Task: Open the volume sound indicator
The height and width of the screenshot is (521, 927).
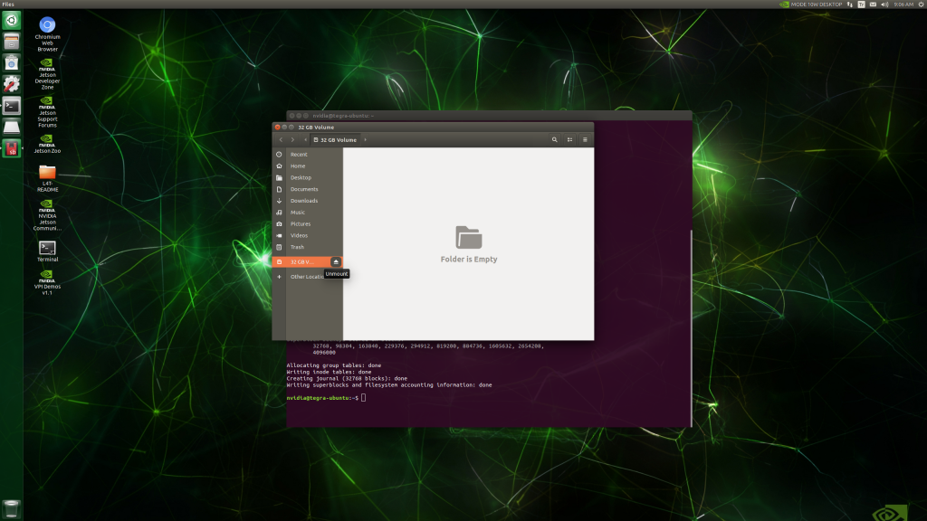Action: coord(883,4)
